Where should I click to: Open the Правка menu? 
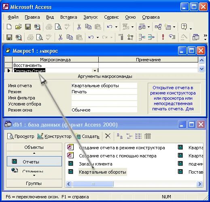click(x=32, y=17)
